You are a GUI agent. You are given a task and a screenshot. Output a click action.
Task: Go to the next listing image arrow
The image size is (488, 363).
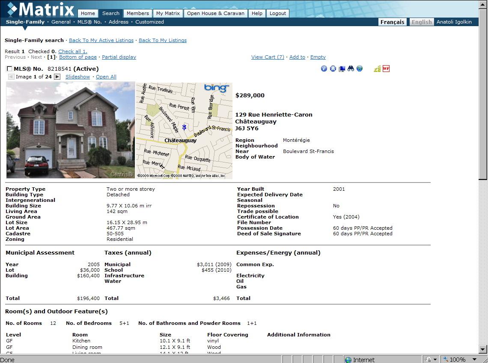57,77
